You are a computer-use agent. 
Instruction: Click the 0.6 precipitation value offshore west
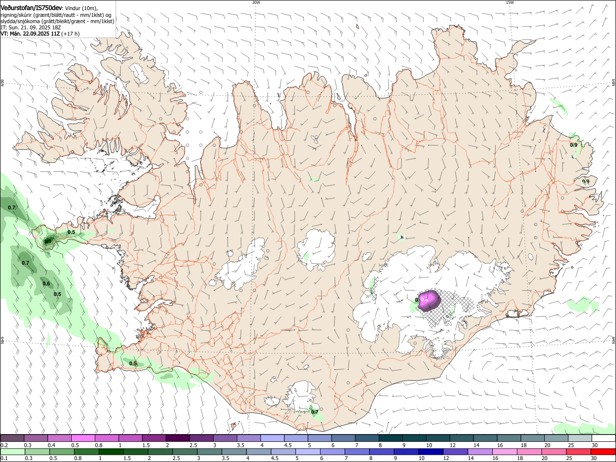46,283
